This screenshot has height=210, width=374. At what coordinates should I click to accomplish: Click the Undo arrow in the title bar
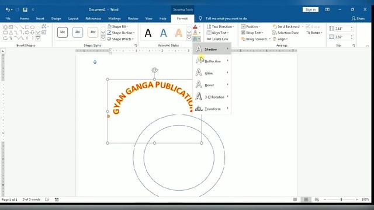pos(8,9)
